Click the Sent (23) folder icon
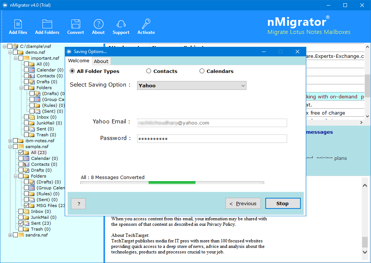This screenshot has width=371, height=263. [x=27, y=223]
